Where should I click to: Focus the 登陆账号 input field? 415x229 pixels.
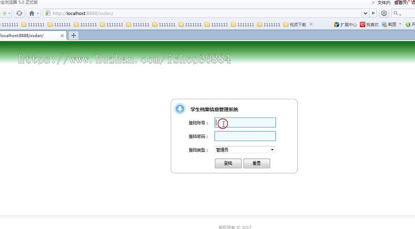tap(245, 123)
